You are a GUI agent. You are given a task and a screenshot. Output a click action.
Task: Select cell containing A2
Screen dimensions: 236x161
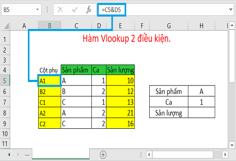49,112
